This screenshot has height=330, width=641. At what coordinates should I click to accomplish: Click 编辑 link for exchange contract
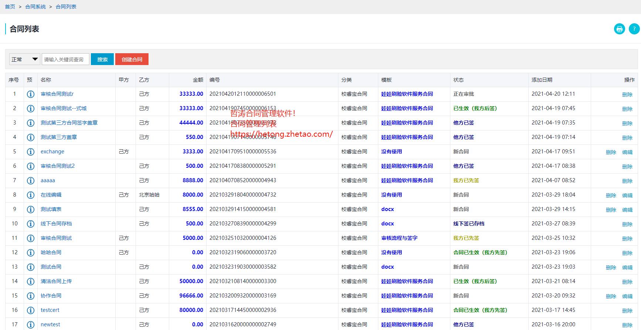pos(627,152)
